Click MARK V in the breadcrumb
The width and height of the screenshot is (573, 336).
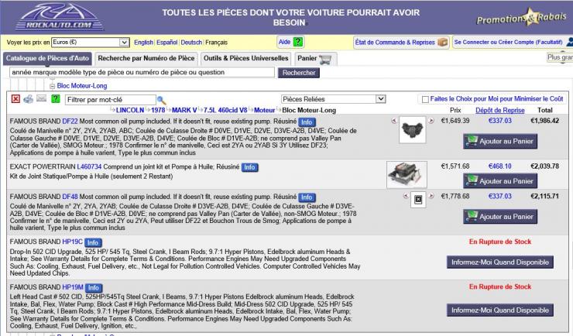(184, 110)
